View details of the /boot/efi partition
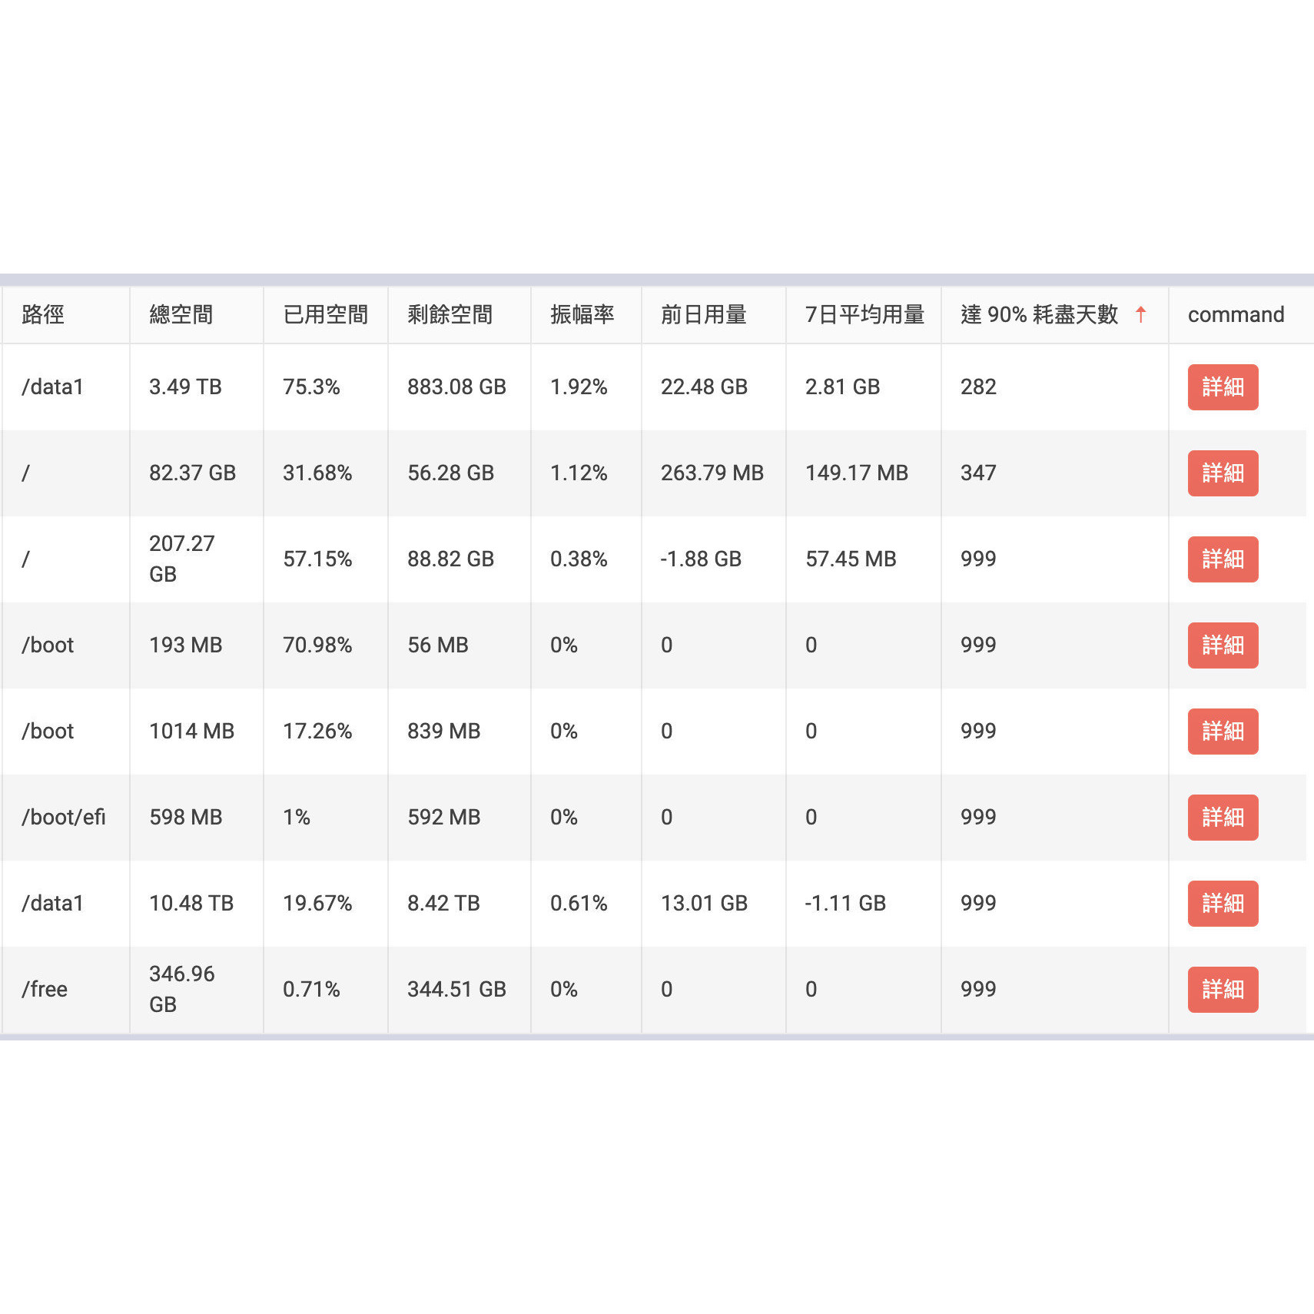 point(1222,818)
